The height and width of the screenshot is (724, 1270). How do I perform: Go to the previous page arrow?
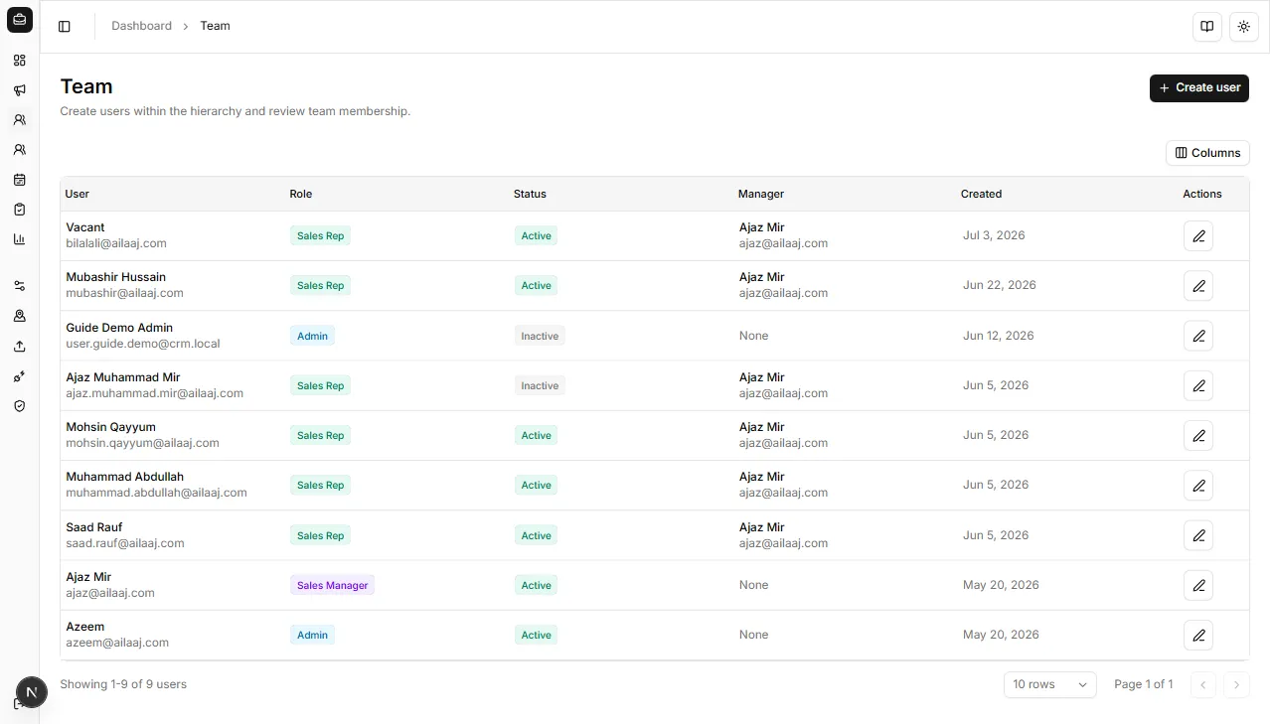click(x=1202, y=684)
